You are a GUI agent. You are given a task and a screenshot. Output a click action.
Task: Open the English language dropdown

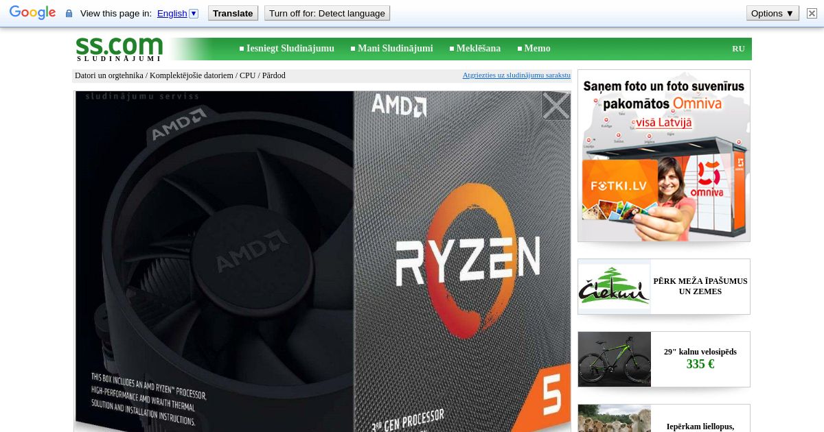177,13
